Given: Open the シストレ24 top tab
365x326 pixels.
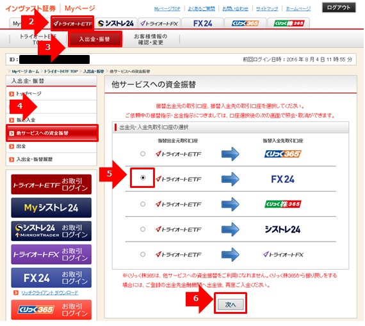Looking at the screenshot, I should pyautogui.click(x=116, y=24).
